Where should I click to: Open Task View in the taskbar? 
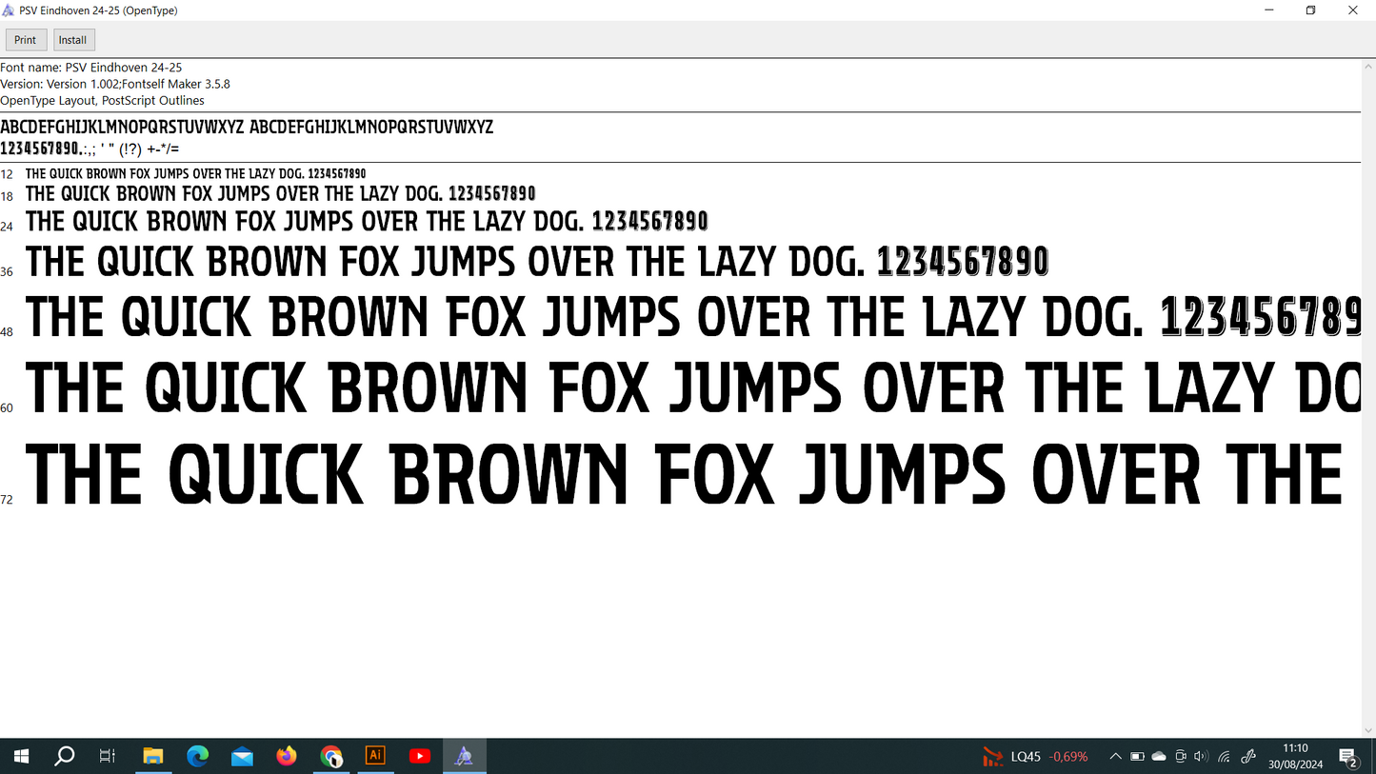click(x=108, y=757)
